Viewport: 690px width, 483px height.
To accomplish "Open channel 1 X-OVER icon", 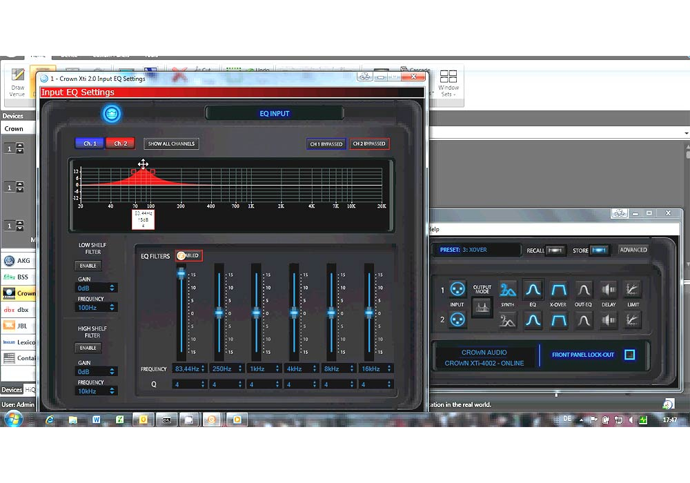I will pyautogui.click(x=558, y=289).
